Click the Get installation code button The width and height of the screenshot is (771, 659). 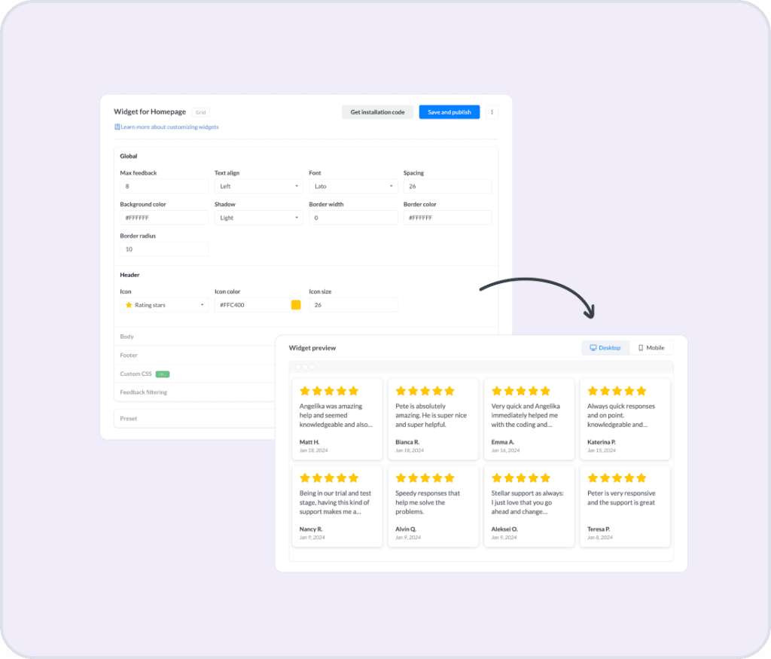click(376, 111)
